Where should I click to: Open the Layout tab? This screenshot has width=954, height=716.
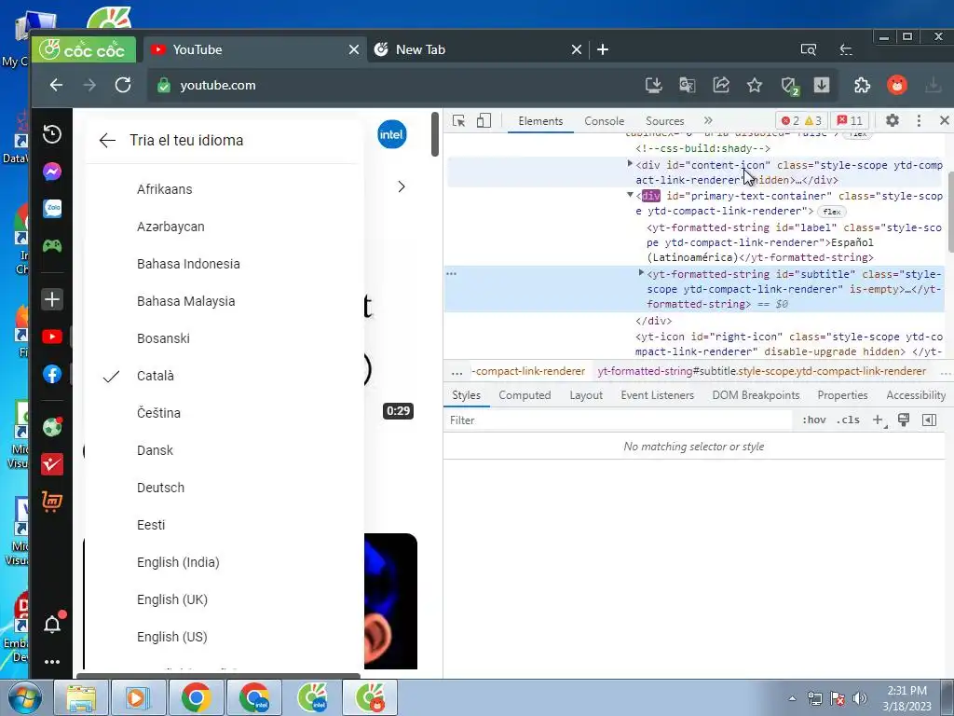(586, 395)
